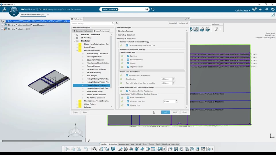Expand 3D Modeling category
This screenshot has height=155, width=276.
pyautogui.click(x=74, y=38)
